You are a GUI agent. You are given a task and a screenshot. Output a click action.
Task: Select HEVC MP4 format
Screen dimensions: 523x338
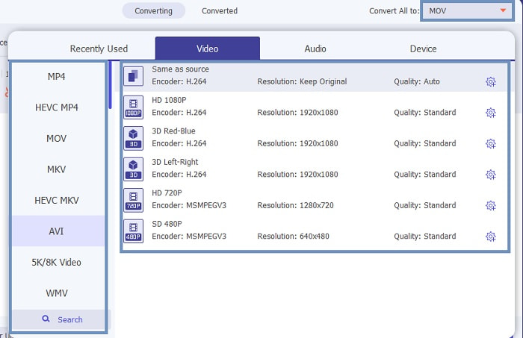56,107
